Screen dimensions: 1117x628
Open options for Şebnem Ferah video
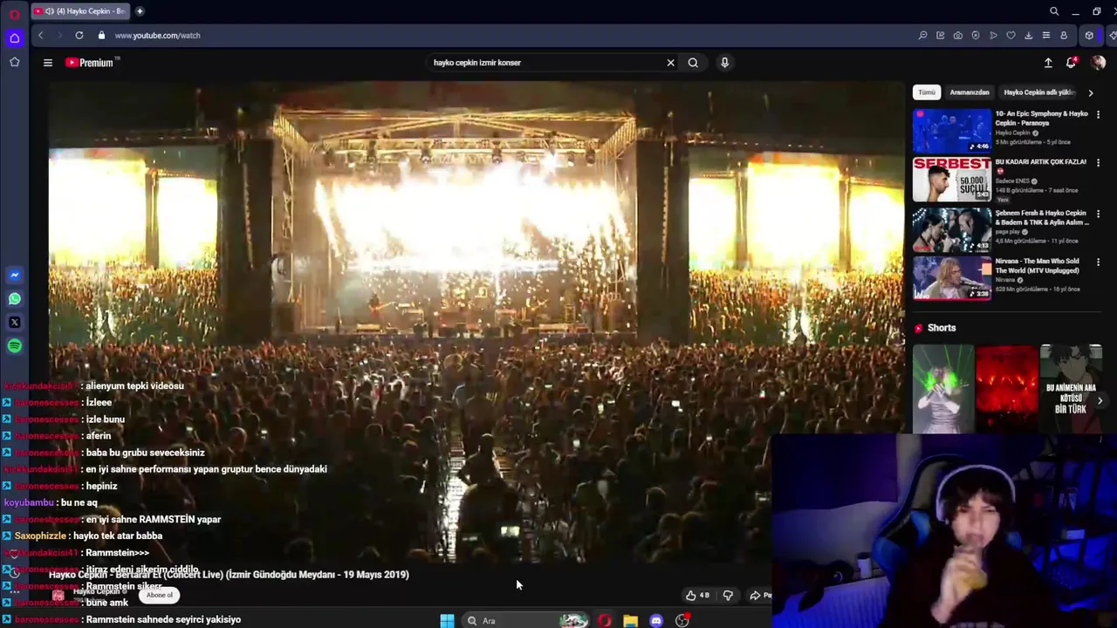pos(1098,214)
